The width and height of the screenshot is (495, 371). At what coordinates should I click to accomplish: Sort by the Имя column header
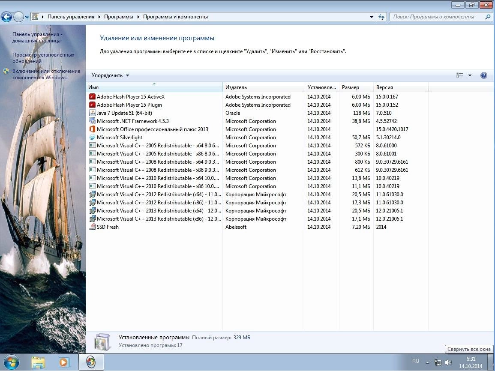[x=154, y=87]
